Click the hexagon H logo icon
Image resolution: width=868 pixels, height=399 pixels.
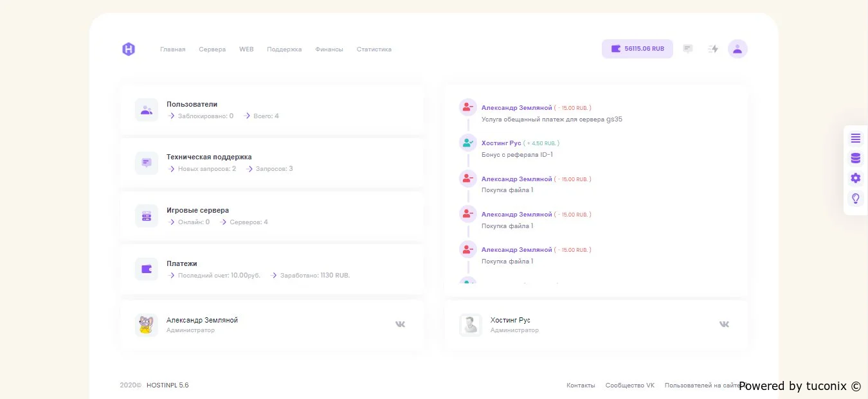(x=129, y=49)
